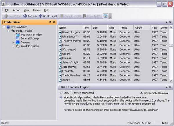Pin the Data Transfer Engine panel
This screenshot has width=174, height=126.
tap(166, 87)
